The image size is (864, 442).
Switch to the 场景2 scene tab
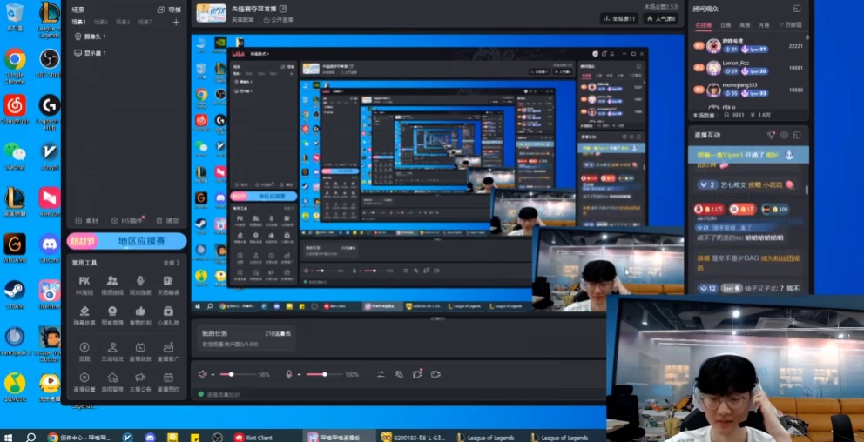101,22
